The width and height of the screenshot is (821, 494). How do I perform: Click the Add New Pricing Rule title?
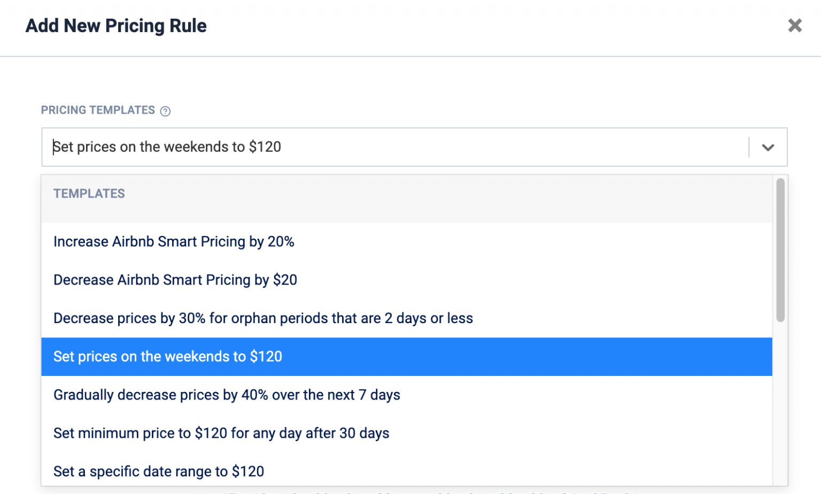click(116, 26)
